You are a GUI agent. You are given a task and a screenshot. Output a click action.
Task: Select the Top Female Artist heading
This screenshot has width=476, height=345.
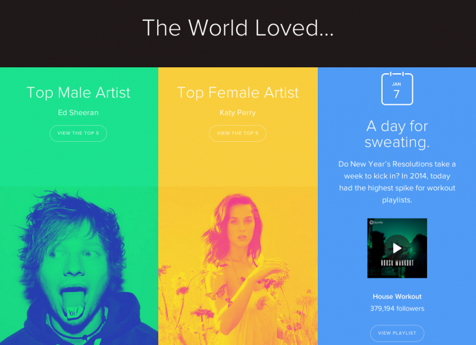click(237, 93)
